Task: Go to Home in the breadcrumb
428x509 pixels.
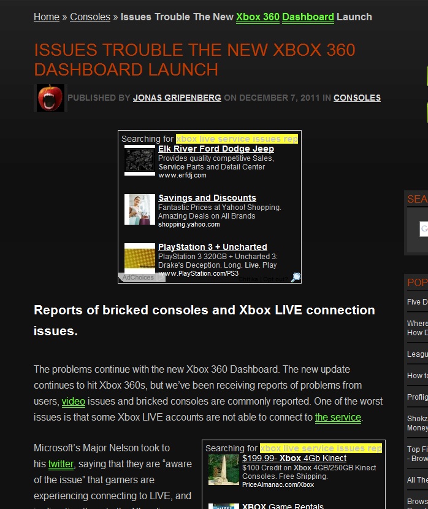Action: [47, 17]
